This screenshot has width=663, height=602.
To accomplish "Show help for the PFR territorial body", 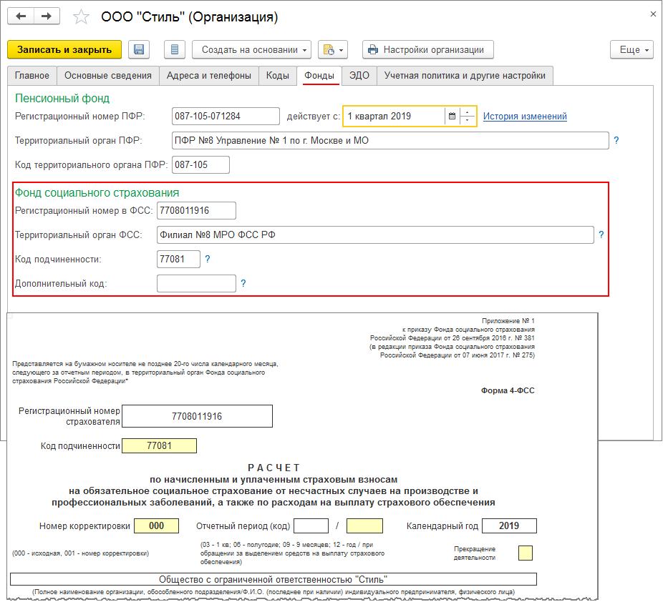I will tap(616, 141).
